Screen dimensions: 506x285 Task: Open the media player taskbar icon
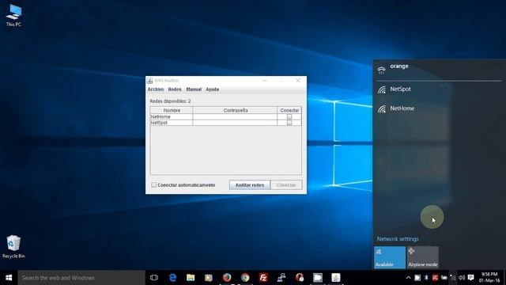[209, 278]
